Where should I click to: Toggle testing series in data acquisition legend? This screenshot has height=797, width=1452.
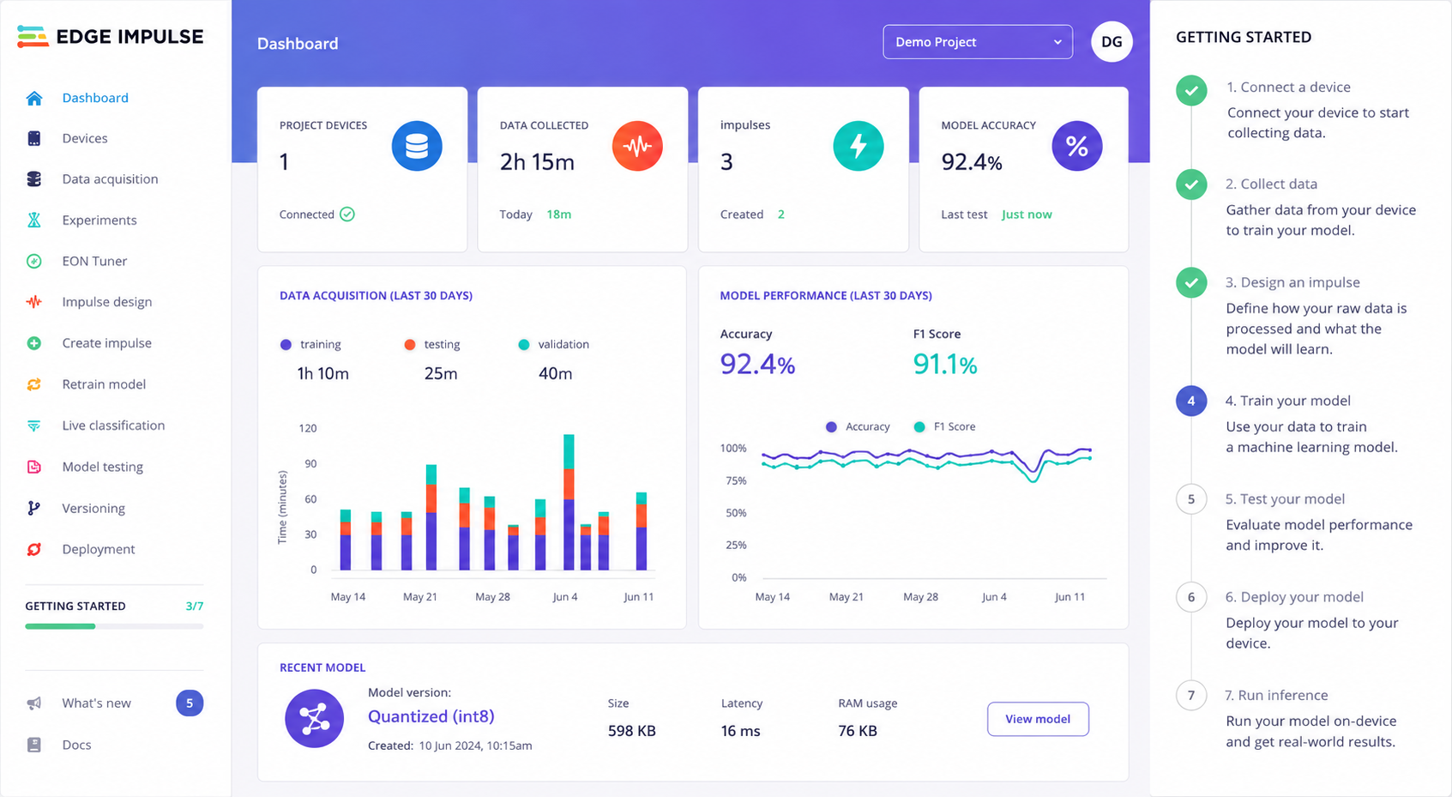click(432, 345)
